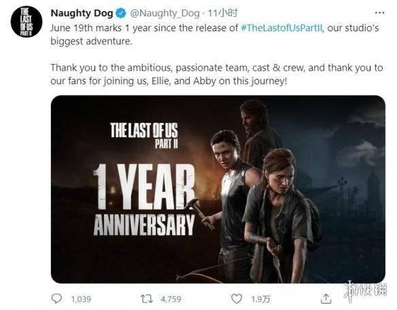Click Ellie holding the bow in image
Image resolution: width=397 pixels, height=310 pixels.
[281, 216]
